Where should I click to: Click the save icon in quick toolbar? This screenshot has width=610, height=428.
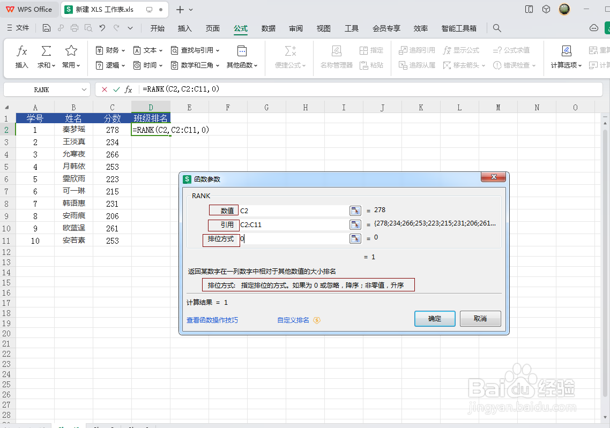click(x=47, y=28)
